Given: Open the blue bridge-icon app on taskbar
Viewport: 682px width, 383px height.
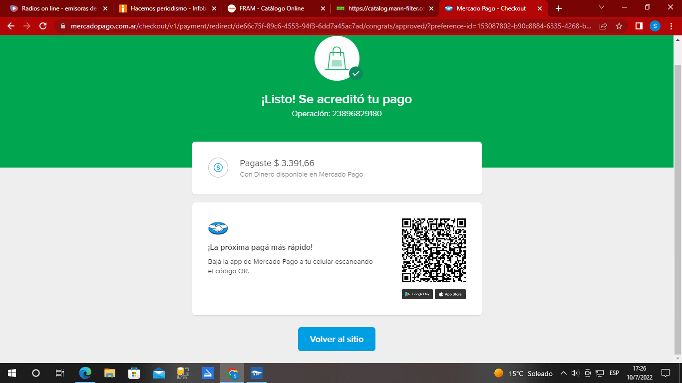Looking at the screenshot, I should [257, 373].
